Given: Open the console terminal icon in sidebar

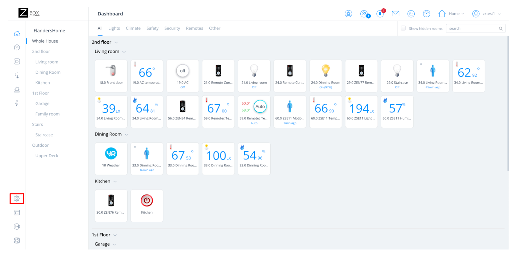Looking at the screenshot, I should click(17, 213).
